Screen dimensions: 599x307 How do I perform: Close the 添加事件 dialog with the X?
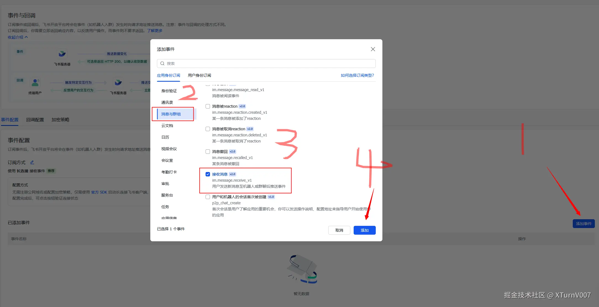pos(373,49)
